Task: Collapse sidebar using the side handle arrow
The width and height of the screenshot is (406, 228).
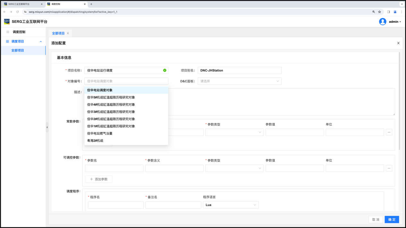Action: [47, 127]
